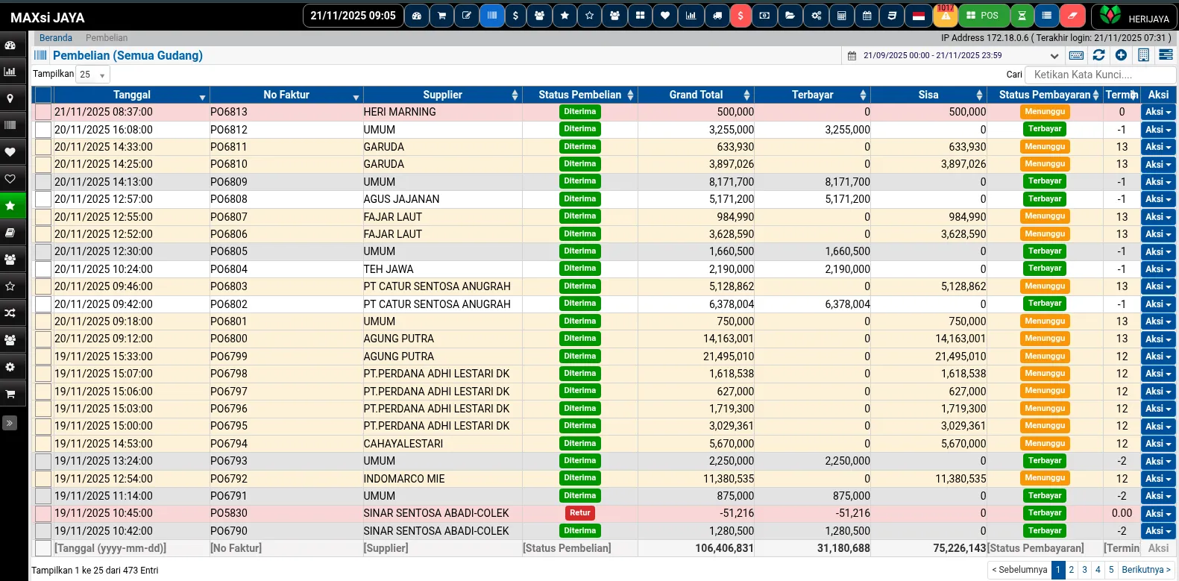Open the calculator icon in top toolbar
1179x581 pixels.
(841, 16)
